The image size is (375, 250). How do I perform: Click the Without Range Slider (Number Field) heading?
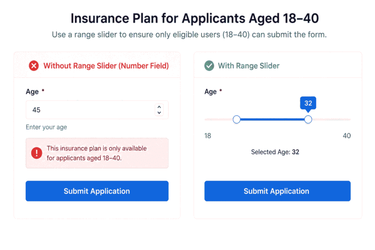click(106, 66)
